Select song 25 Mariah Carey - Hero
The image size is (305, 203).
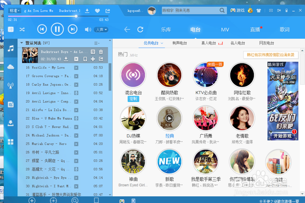point(64,144)
